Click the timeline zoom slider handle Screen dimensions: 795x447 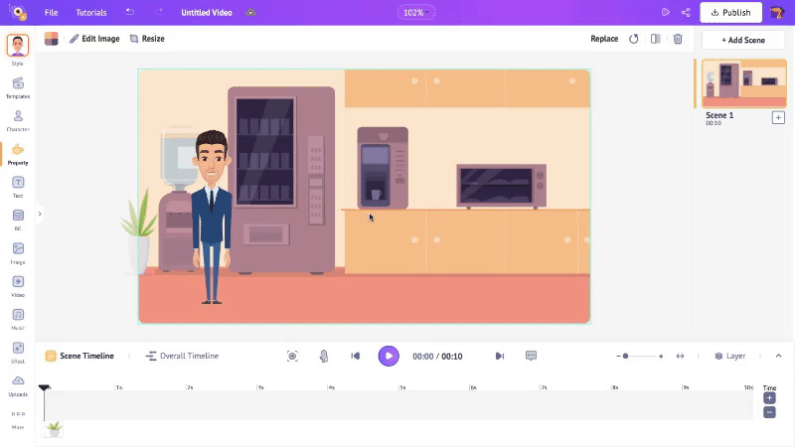pos(625,356)
